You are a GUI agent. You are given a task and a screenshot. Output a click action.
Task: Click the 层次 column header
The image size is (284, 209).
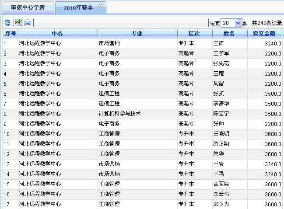pos(194,34)
